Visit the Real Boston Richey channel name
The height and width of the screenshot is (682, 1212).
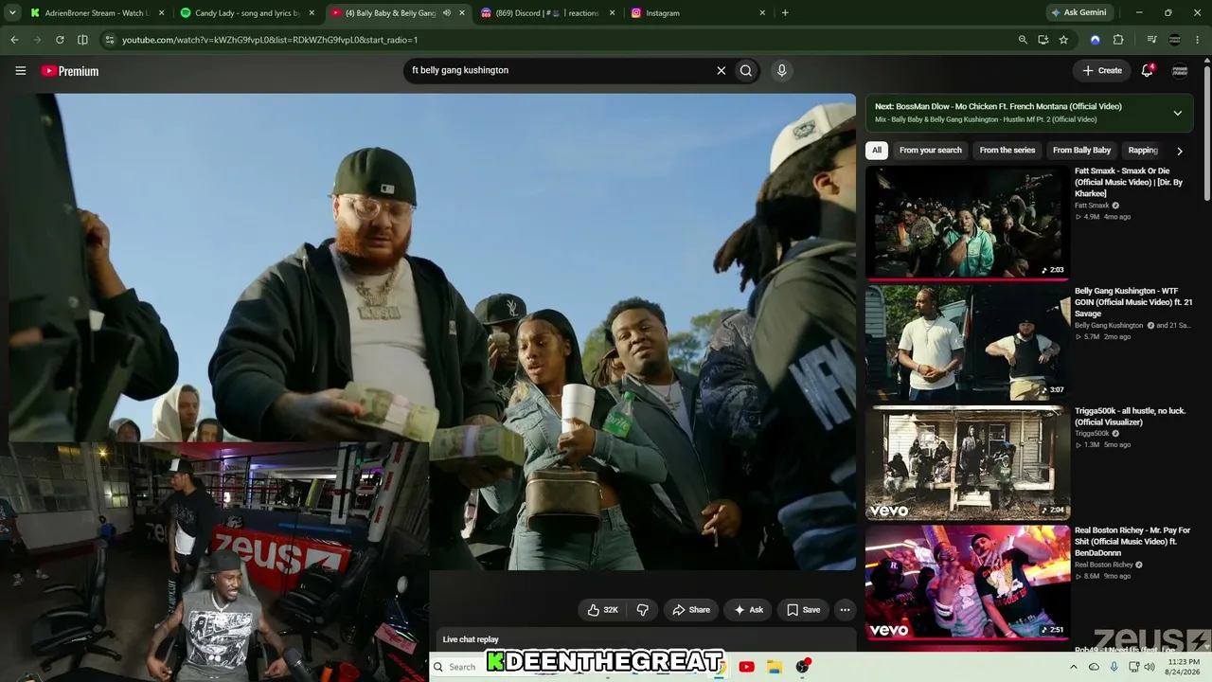tap(1103, 565)
